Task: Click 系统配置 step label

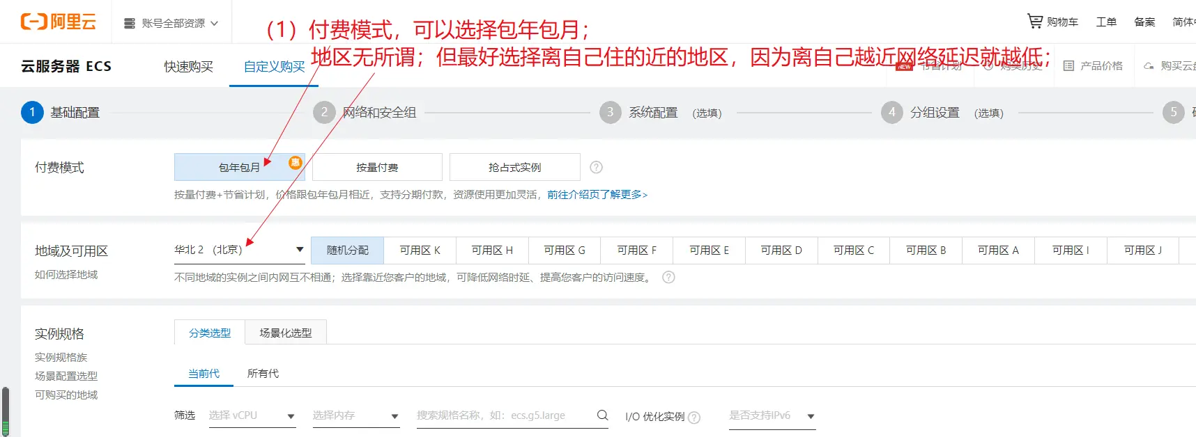Action: coord(653,113)
